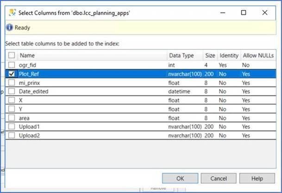Minimize the Select Columns dialog
Viewport: 282px width, 193px height.
tap(223, 13)
